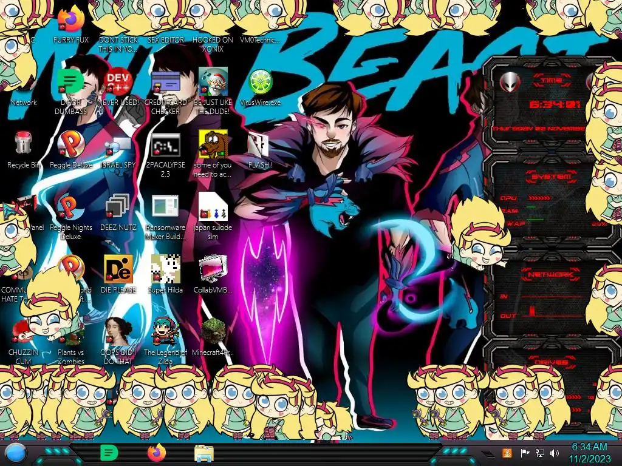The image size is (622, 466).
Task: Open the CREDIT CARD CHECKER desktop icon
Action: [165, 82]
